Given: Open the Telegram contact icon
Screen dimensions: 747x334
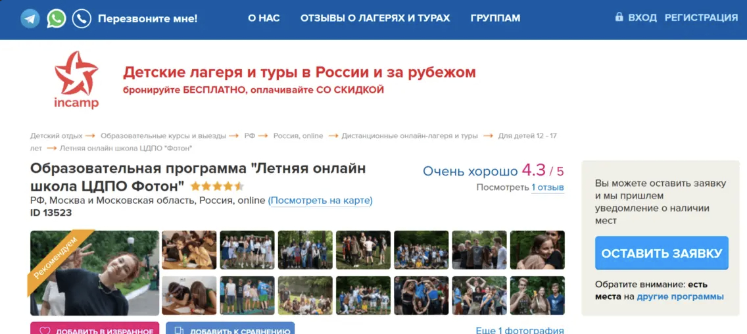Looking at the screenshot, I should (x=30, y=18).
